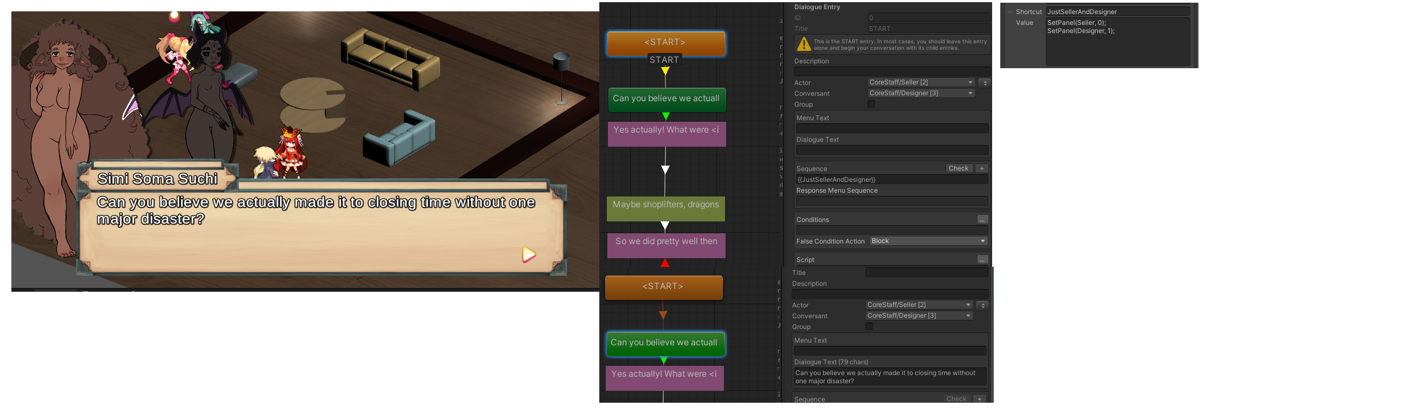This screenshot has width=1424, height=413.
Task: Click the lower Description input field
Action: pyautogui.click(x=890, y=294)
